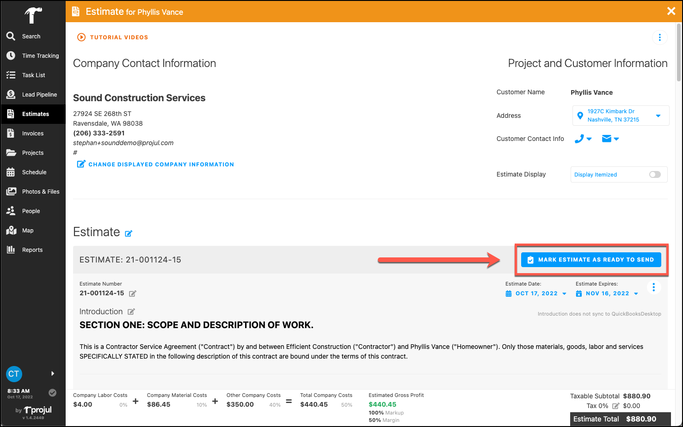
Task: Expand the customer address dropdown
Action: [x=658, y=115]
